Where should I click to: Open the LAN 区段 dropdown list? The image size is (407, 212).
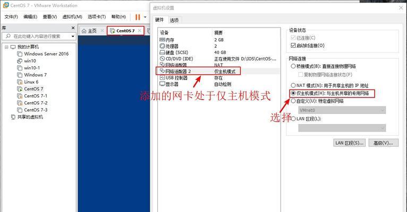click(x=342, y=128)
